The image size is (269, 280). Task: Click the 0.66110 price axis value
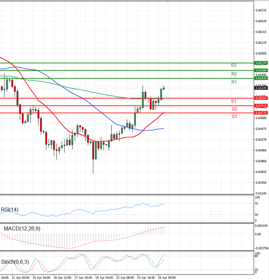tap(261, 43)
